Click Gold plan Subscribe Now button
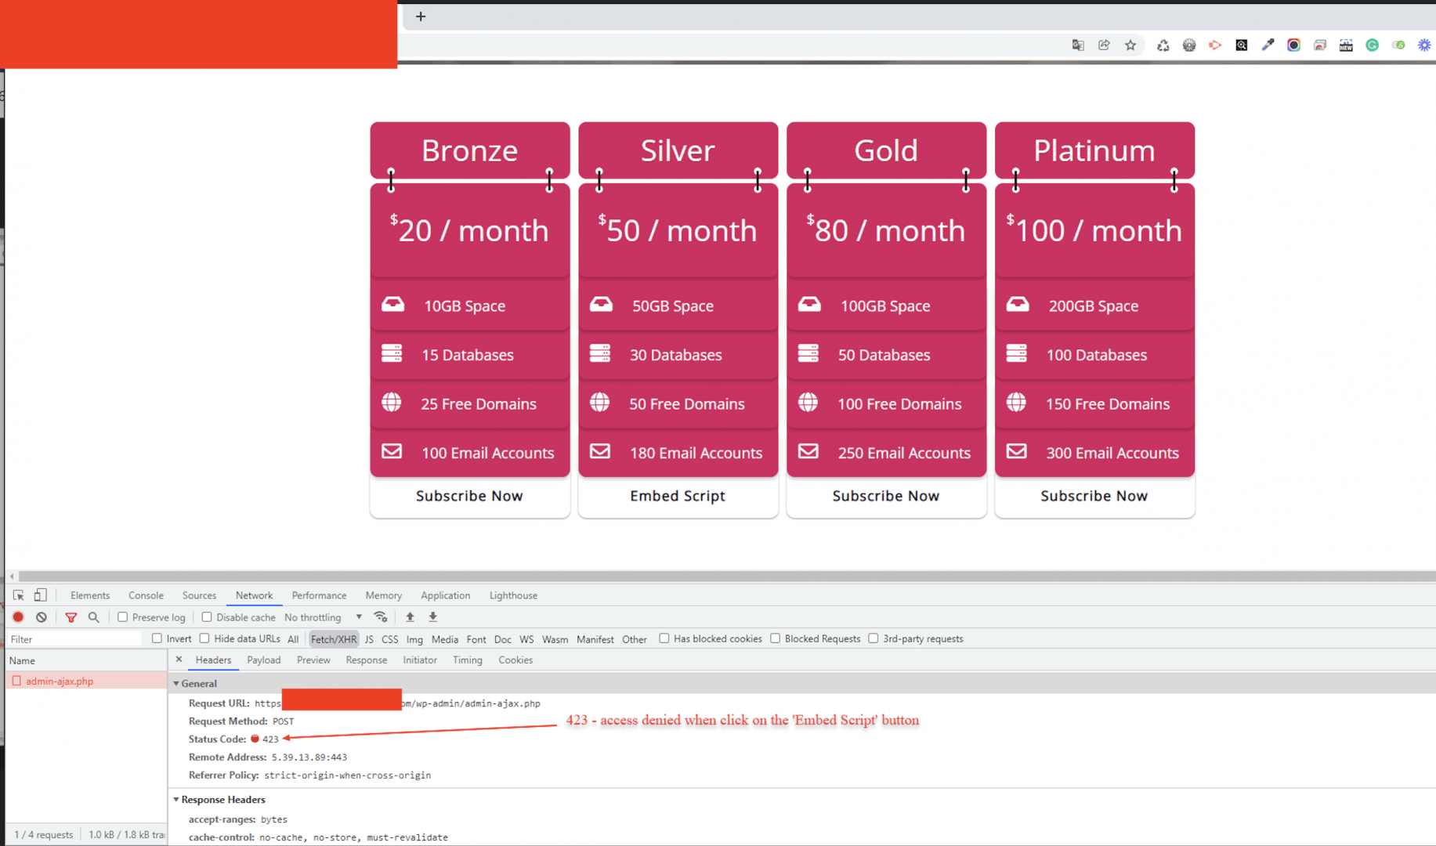Viewport: 1436px width, 846px height. tap(886, 496)
